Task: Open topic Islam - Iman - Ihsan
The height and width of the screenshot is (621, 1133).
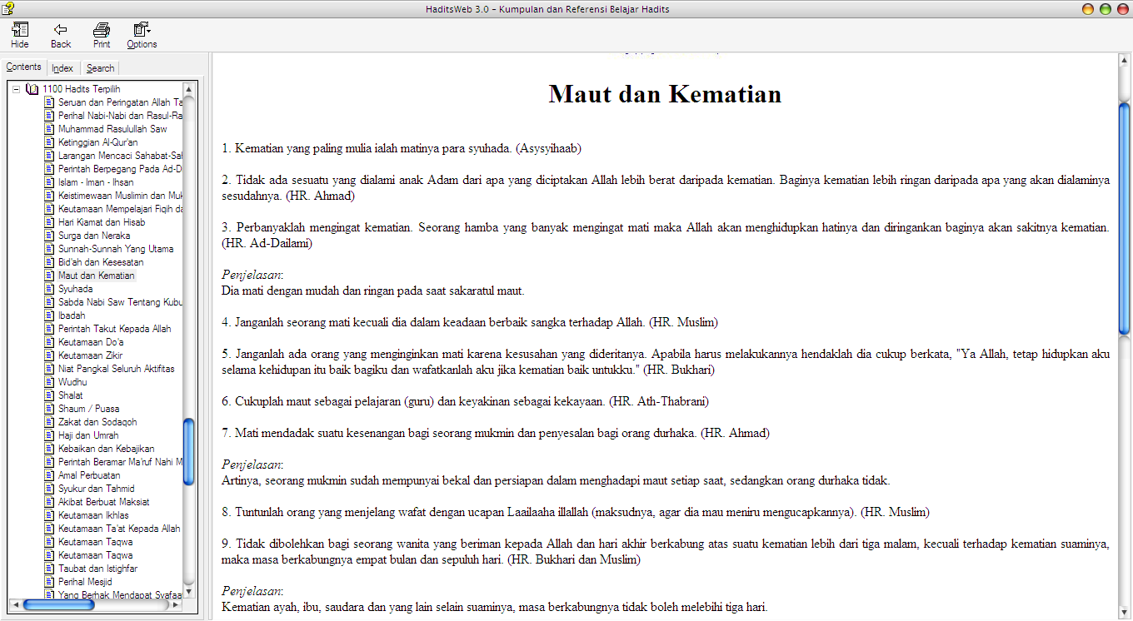Action: coord(96,182)
